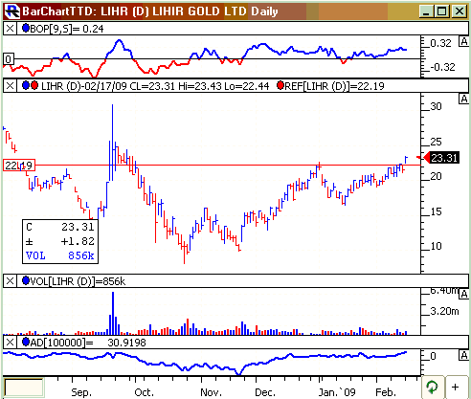Close the BOP indicator pane
471x399 pixels.
pos(10,29)
